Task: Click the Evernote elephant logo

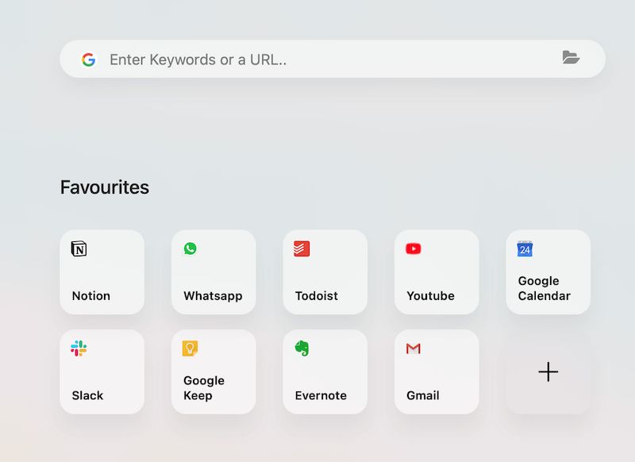Action: point(301,348)
